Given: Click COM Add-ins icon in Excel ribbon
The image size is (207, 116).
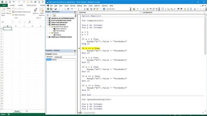Looking at the screenshot, I should (x=42, y=12).
